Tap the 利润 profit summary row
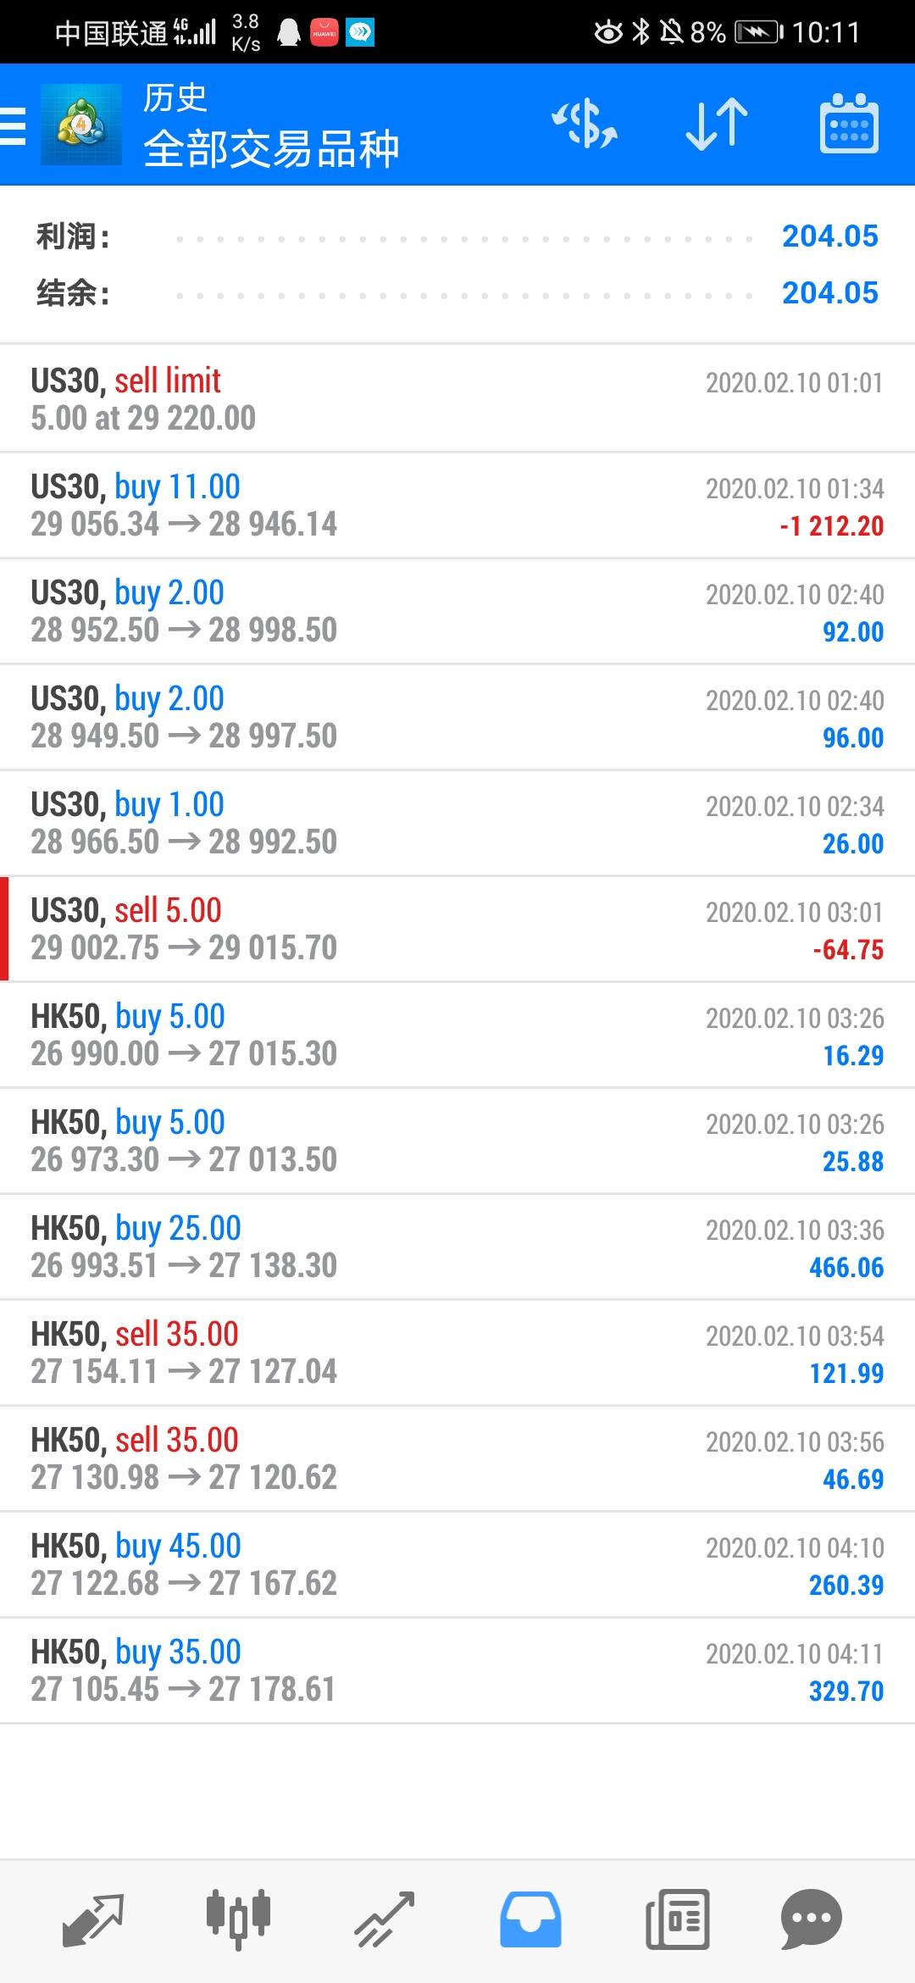The height and width of the screenshot is (1983, 915). pyautogui.click(x=457, y=236)
